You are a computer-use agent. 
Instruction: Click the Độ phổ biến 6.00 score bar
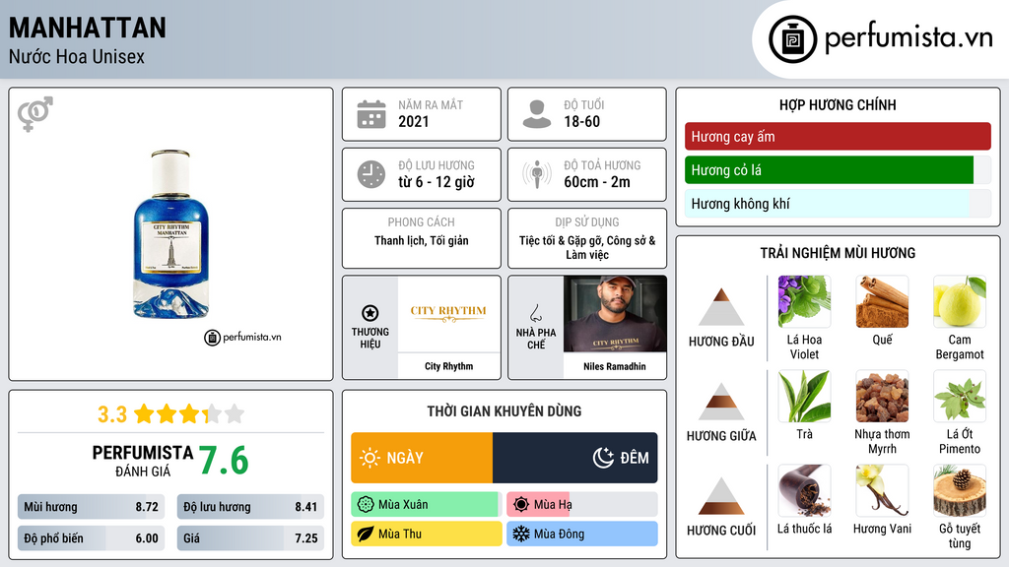coord(91,538)
